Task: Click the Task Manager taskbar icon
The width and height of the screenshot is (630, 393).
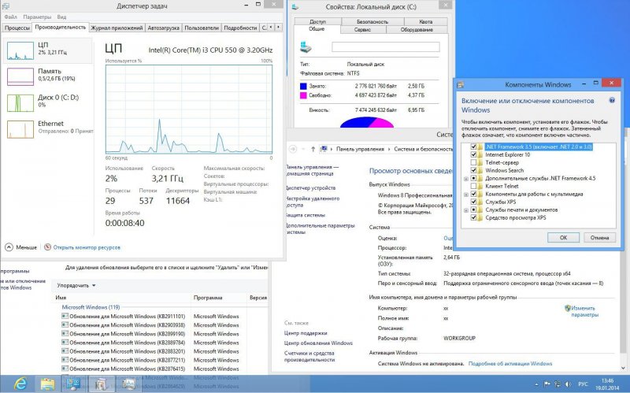Action: (x=128, y=384)
